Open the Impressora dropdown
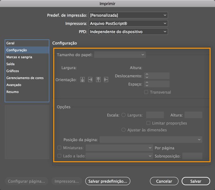Viewport: 215px width, 190px height. (128, 23)
